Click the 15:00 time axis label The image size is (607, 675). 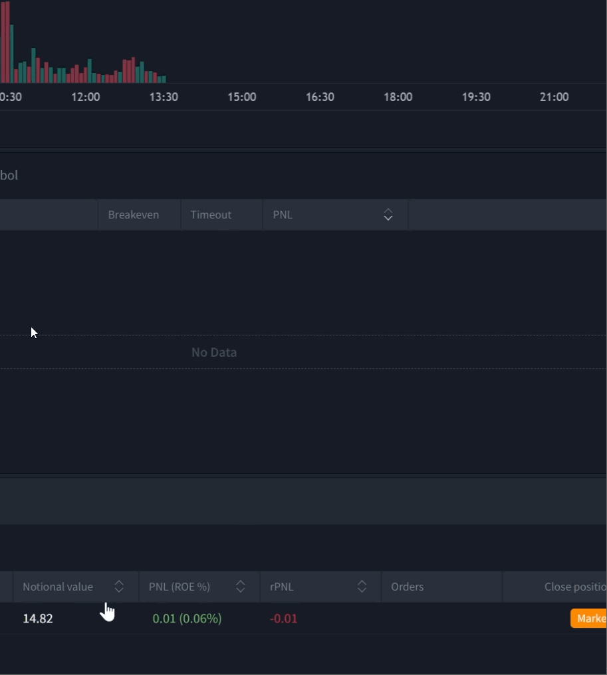[x=242, y=97]
